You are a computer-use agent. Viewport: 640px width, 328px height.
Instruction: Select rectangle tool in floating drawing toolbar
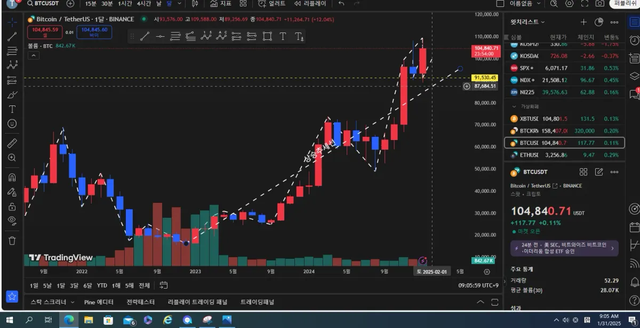[x=267, y=37]
